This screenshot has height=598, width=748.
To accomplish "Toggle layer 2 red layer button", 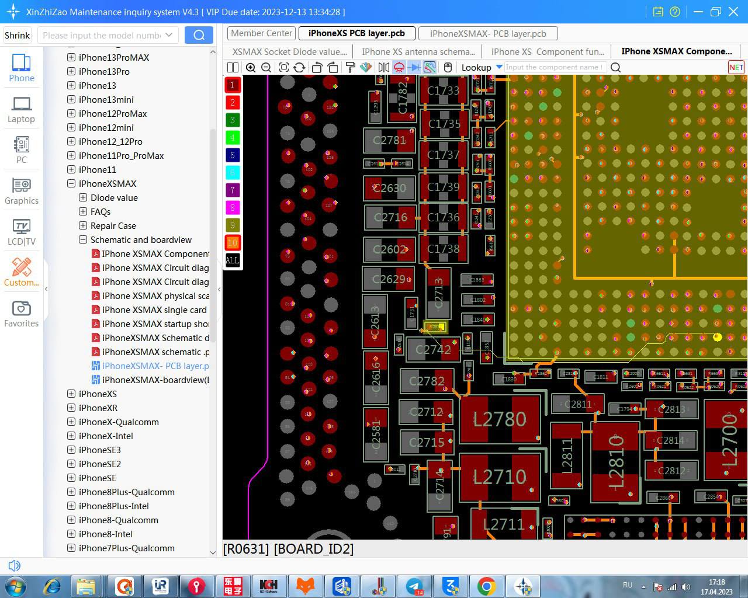I will coord(233,103).
